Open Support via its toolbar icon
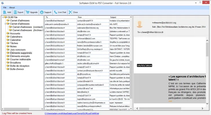The width and height of the screenshot is (211, 115). [42, 12]
